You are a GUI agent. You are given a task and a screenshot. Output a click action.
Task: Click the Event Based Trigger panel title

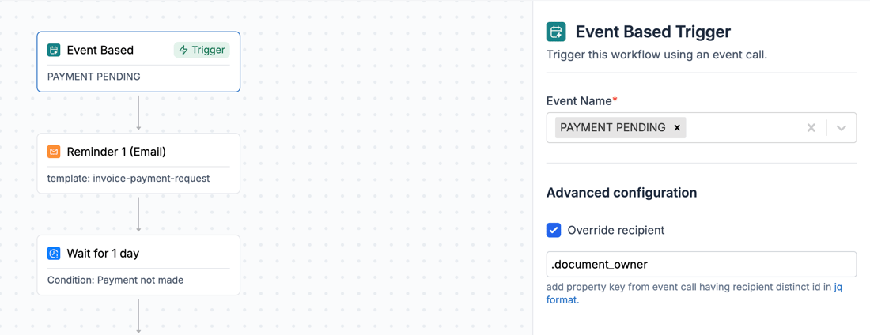(653, 32)
